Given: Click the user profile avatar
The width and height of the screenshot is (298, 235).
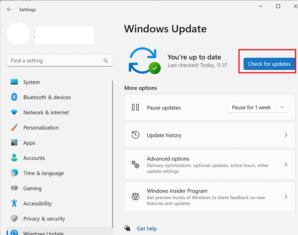Looking at the screenshot, I should (x=18, y=34).
